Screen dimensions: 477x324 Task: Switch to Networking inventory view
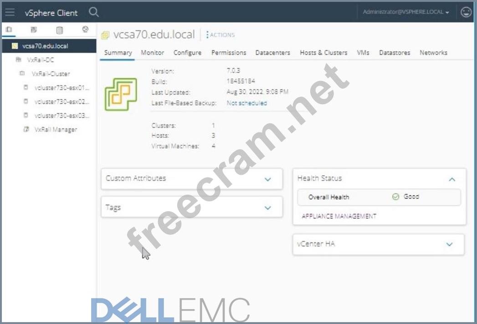click(x=85, y=30)
